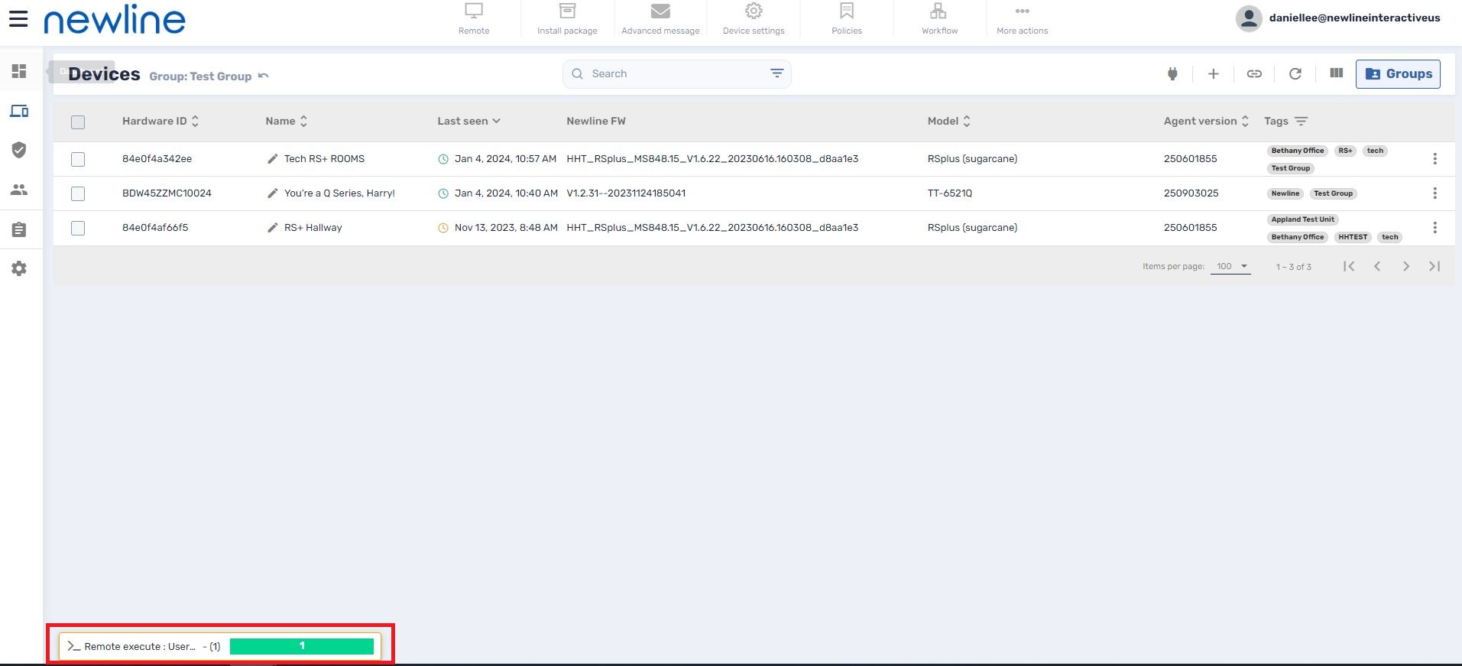This screenshot has height=666, width=1462.
Task: Click the undo group filter arrow
Action: click(264, 76)
